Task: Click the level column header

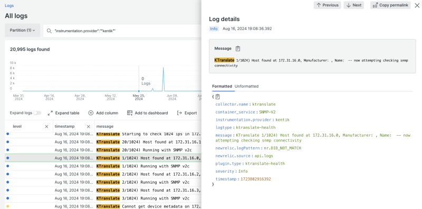Action: [x=17, y=127]
